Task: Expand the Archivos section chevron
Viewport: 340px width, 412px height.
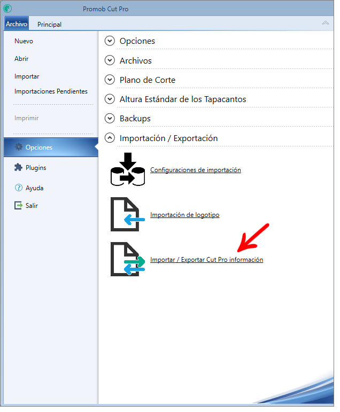Action: tap(110, 60)
